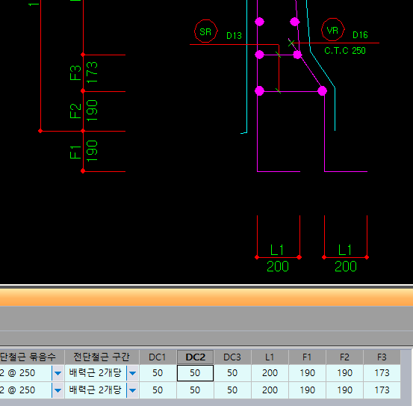Select F1 value 190 in second row
This screenshot has width=413, height=406.
click(307, 390)
